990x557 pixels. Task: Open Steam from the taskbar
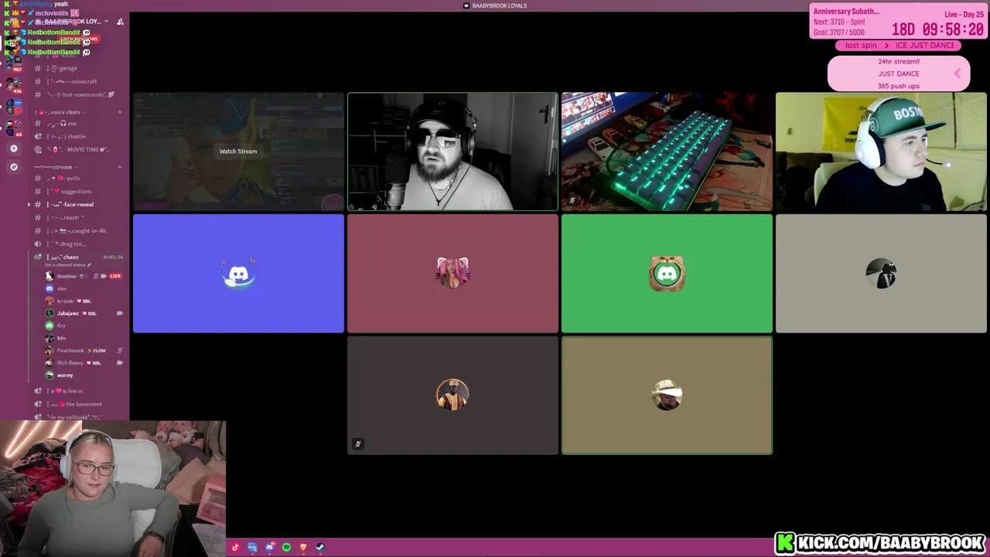click(320, 548)
